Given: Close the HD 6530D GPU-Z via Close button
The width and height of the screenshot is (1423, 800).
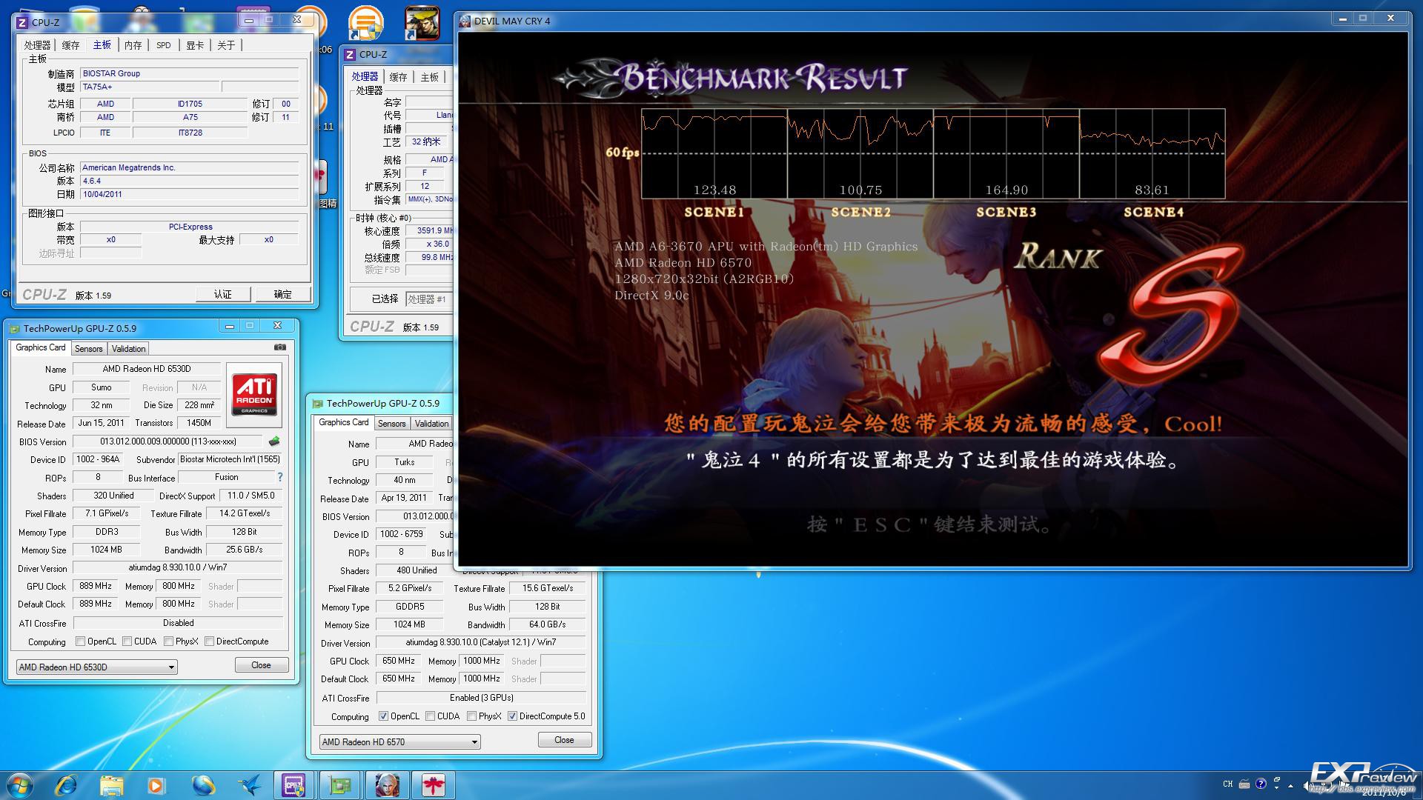Looking at the screenshot, I should click(261, 665).
